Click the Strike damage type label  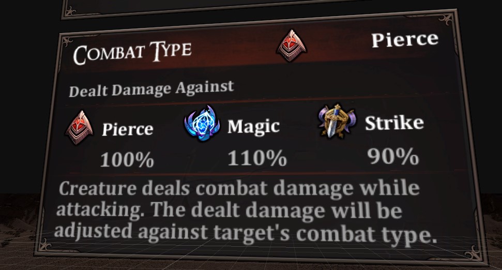394,123
